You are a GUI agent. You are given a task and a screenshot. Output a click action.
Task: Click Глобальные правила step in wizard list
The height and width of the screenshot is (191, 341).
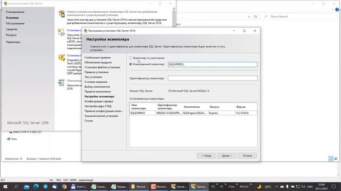click(98, 58)
